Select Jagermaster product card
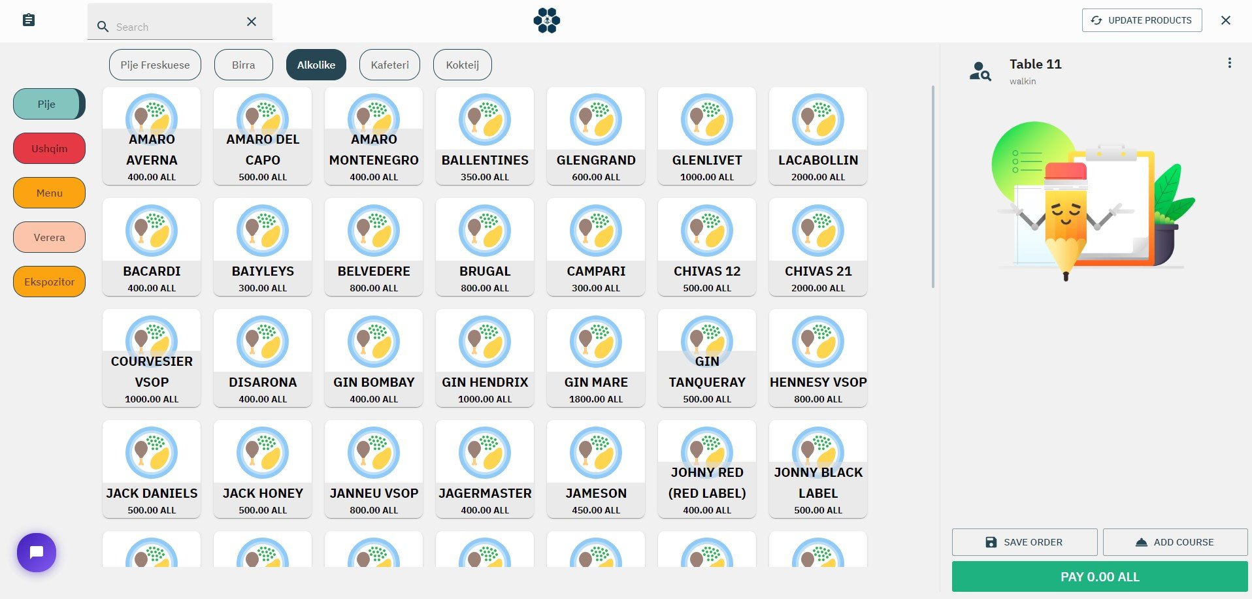The height and width of the screenshot is (599, 1252). (x=485, y=469)
